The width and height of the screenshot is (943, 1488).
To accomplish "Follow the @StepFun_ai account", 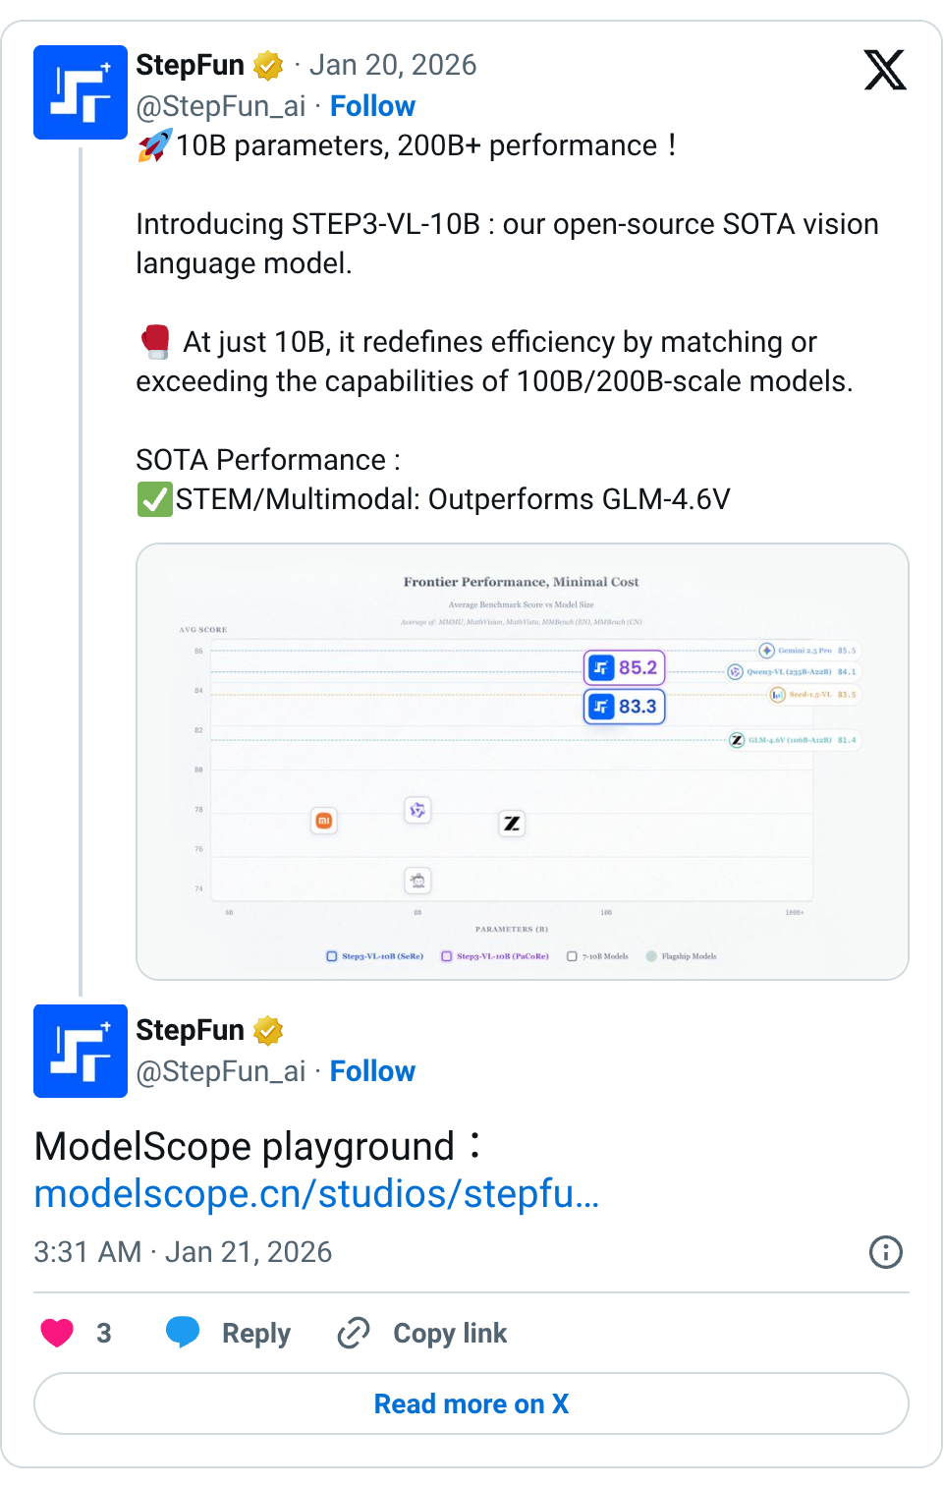I will 372,105.
